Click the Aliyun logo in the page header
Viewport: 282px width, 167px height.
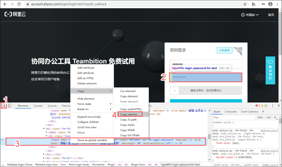pyautogui.click(x=15, y=14)
